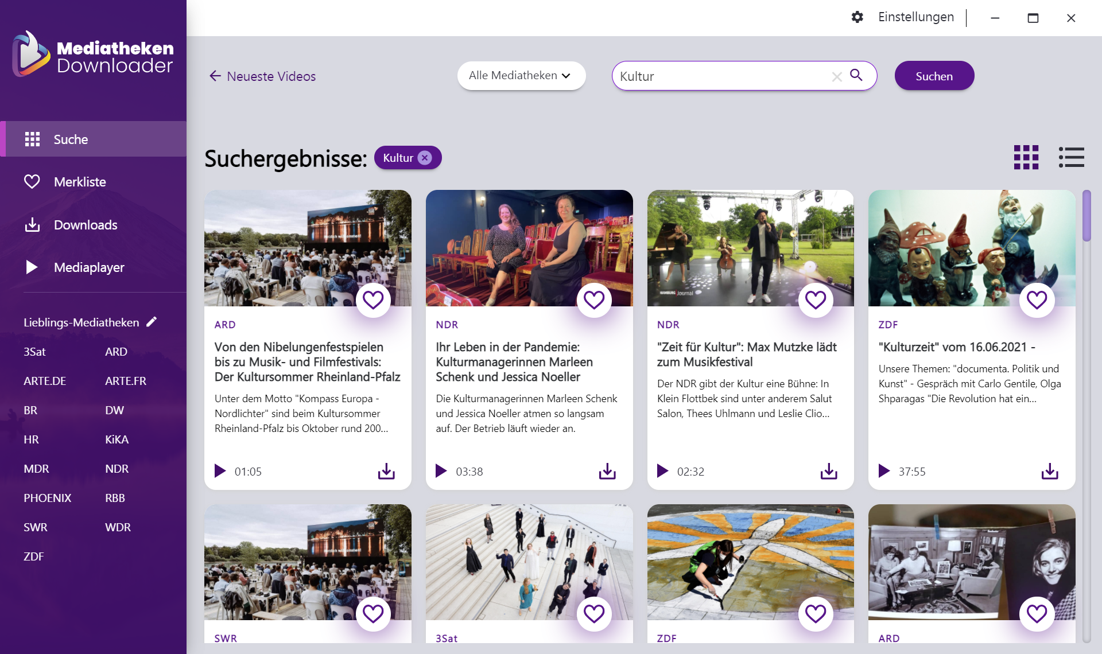Switch to list view layout
This screenshot has width=1102, height=654.
1071,157
